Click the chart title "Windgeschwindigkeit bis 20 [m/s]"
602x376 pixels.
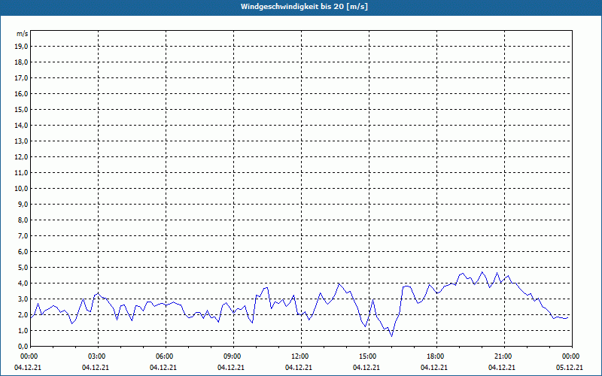[x=304, y=7]
